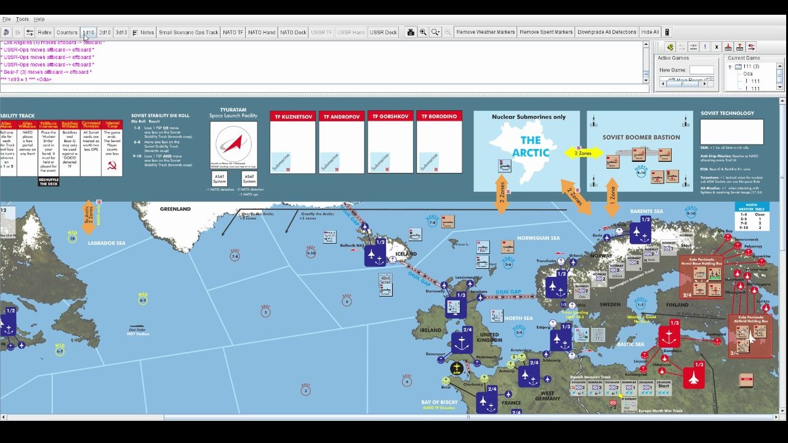The height and width of the screenshot is (443, 788).
Task: Click the last red server panel icon
Action: click(752, 47)
